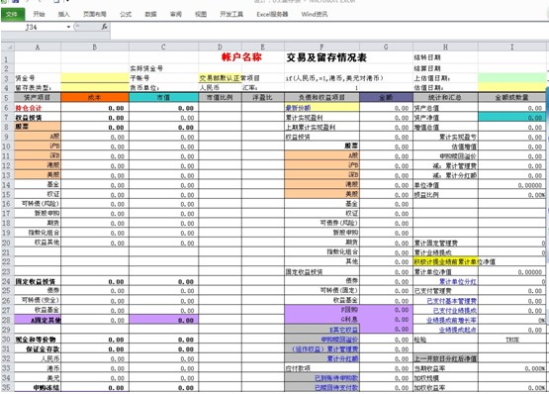Open the 已支付基本管理费 link

click(452, 301)
